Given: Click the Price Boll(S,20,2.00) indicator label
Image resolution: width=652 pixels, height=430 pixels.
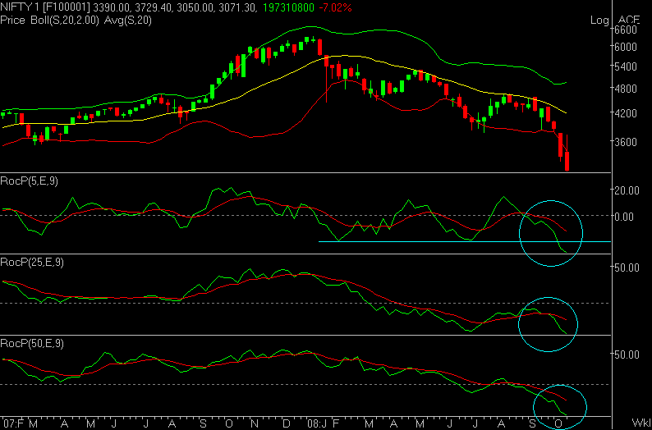Looking at the screenshot, I should pos(50,21).
